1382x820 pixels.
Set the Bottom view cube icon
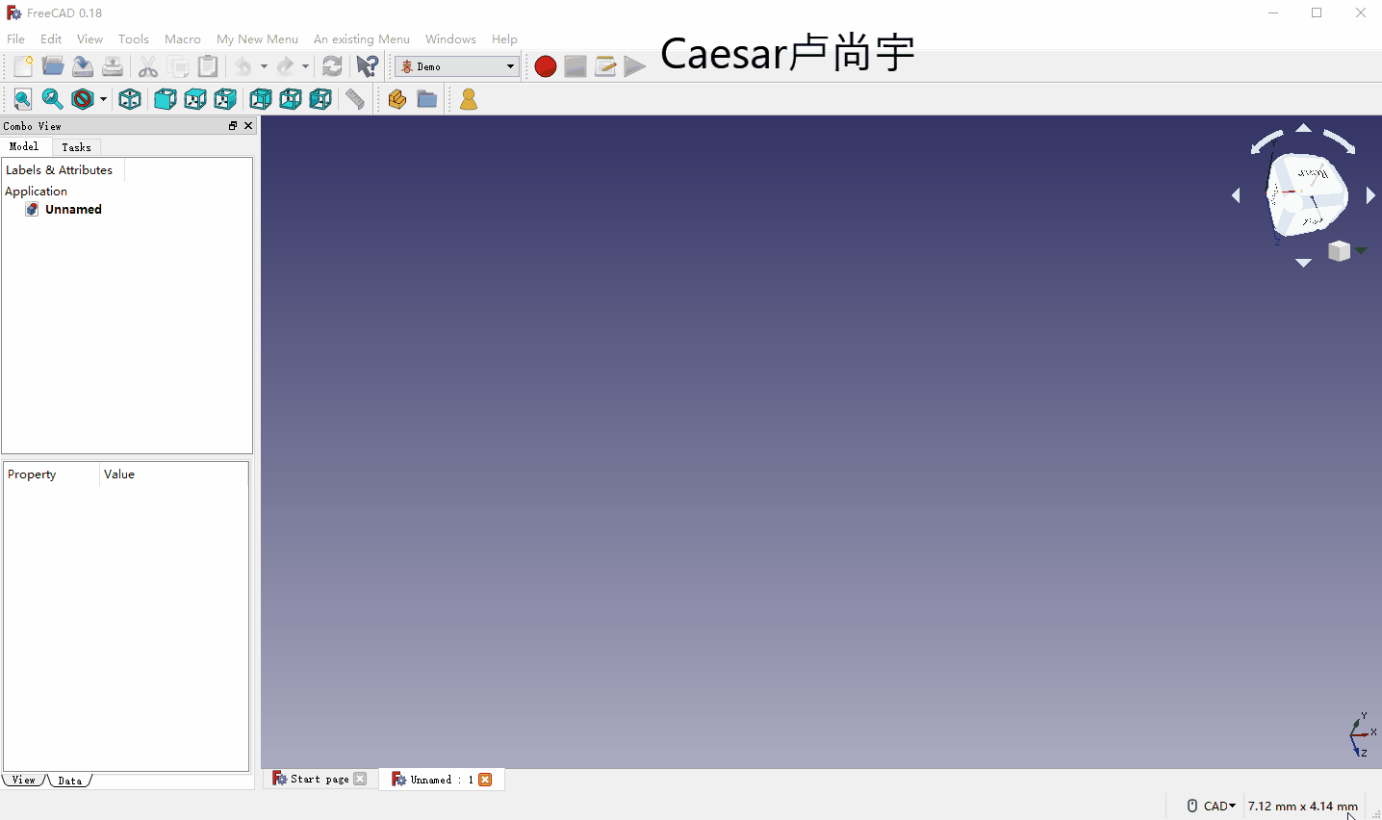pyautogui.click(x=291, y=99)
